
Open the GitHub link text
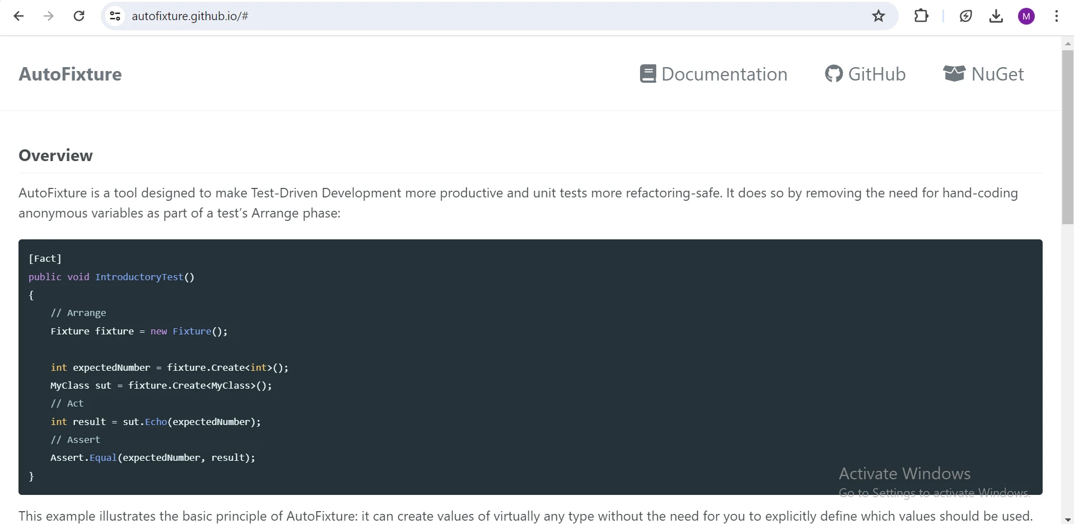[877, 74]
